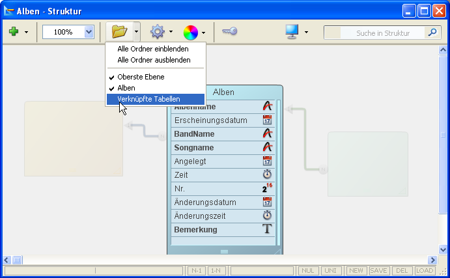Click the vertical scrollbar thumb
The width and height of the screenshot is (450, 278).
click(443, 134)
